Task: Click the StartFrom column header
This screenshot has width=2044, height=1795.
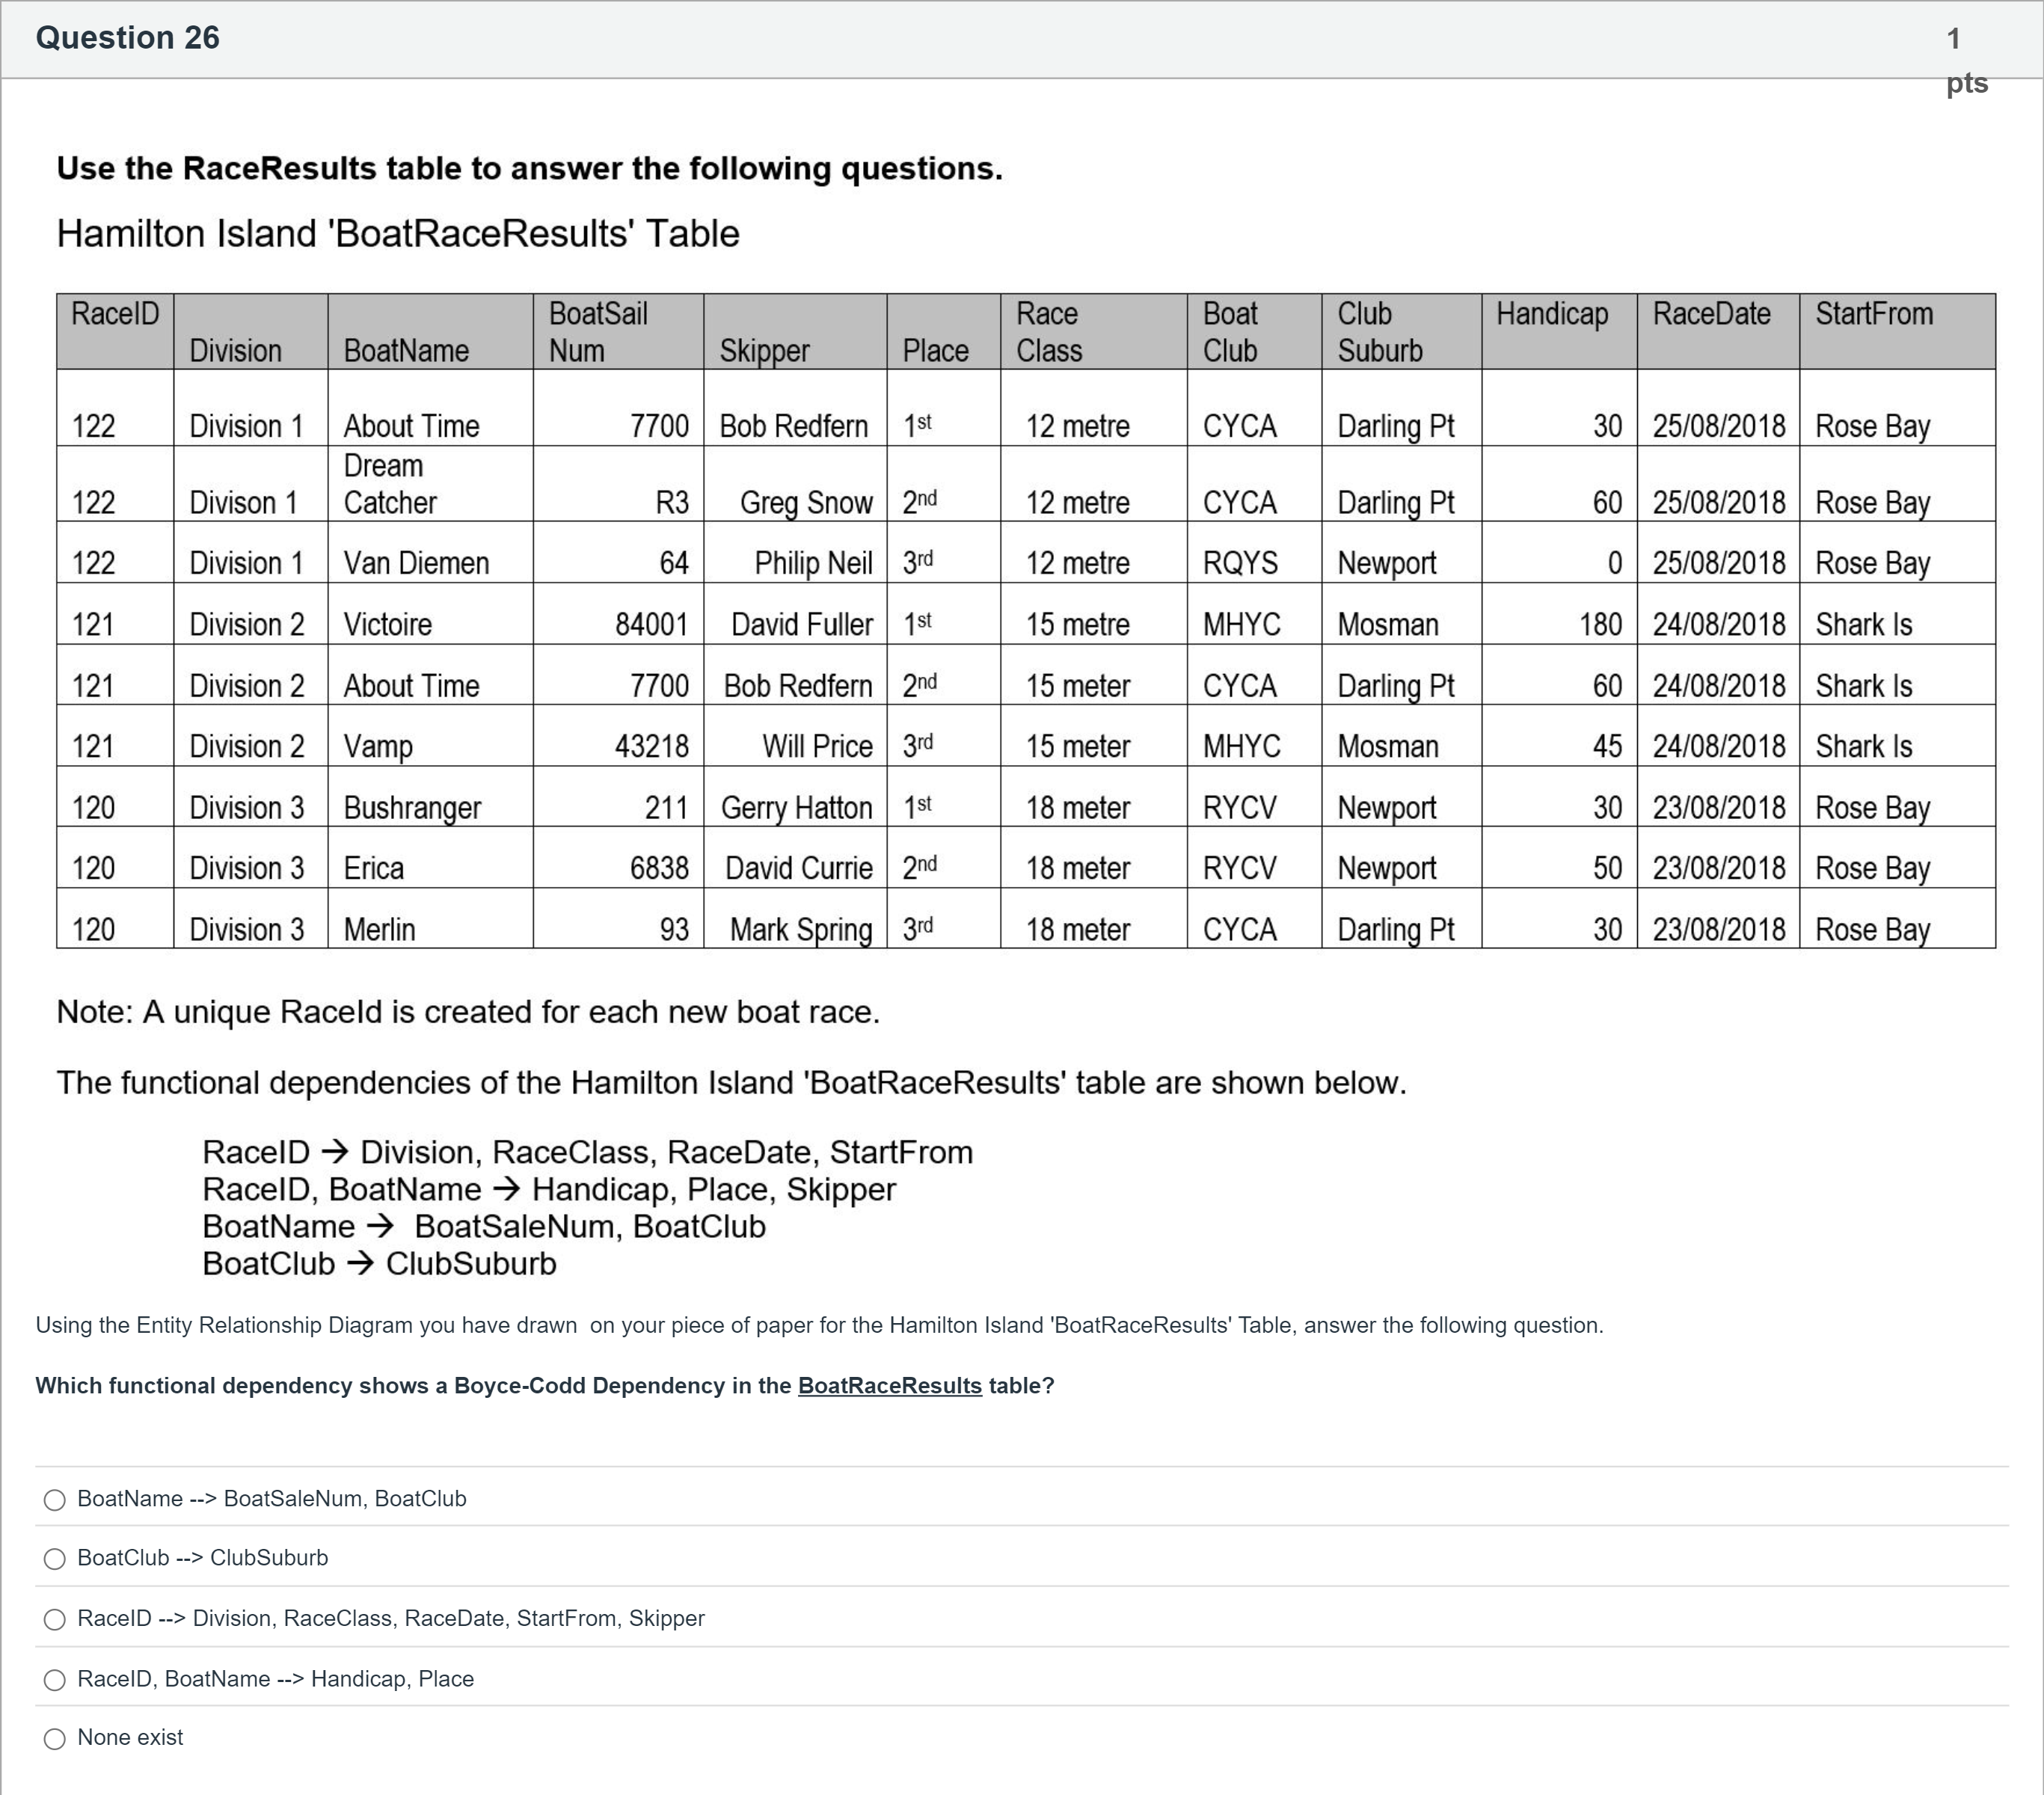Action: [1874, 314]
